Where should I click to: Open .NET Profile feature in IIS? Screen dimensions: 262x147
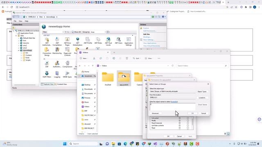coord(88,40)
